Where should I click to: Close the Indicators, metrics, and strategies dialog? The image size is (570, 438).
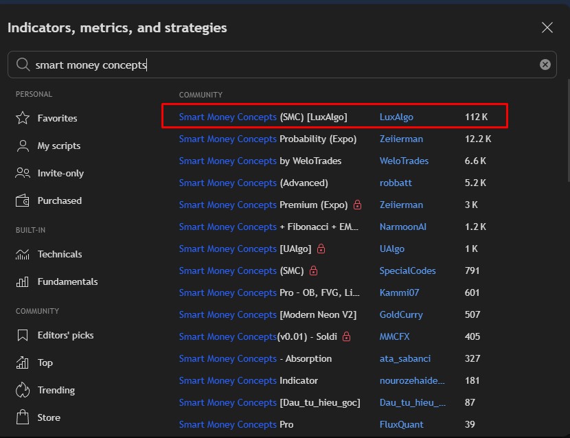[547, 27]
